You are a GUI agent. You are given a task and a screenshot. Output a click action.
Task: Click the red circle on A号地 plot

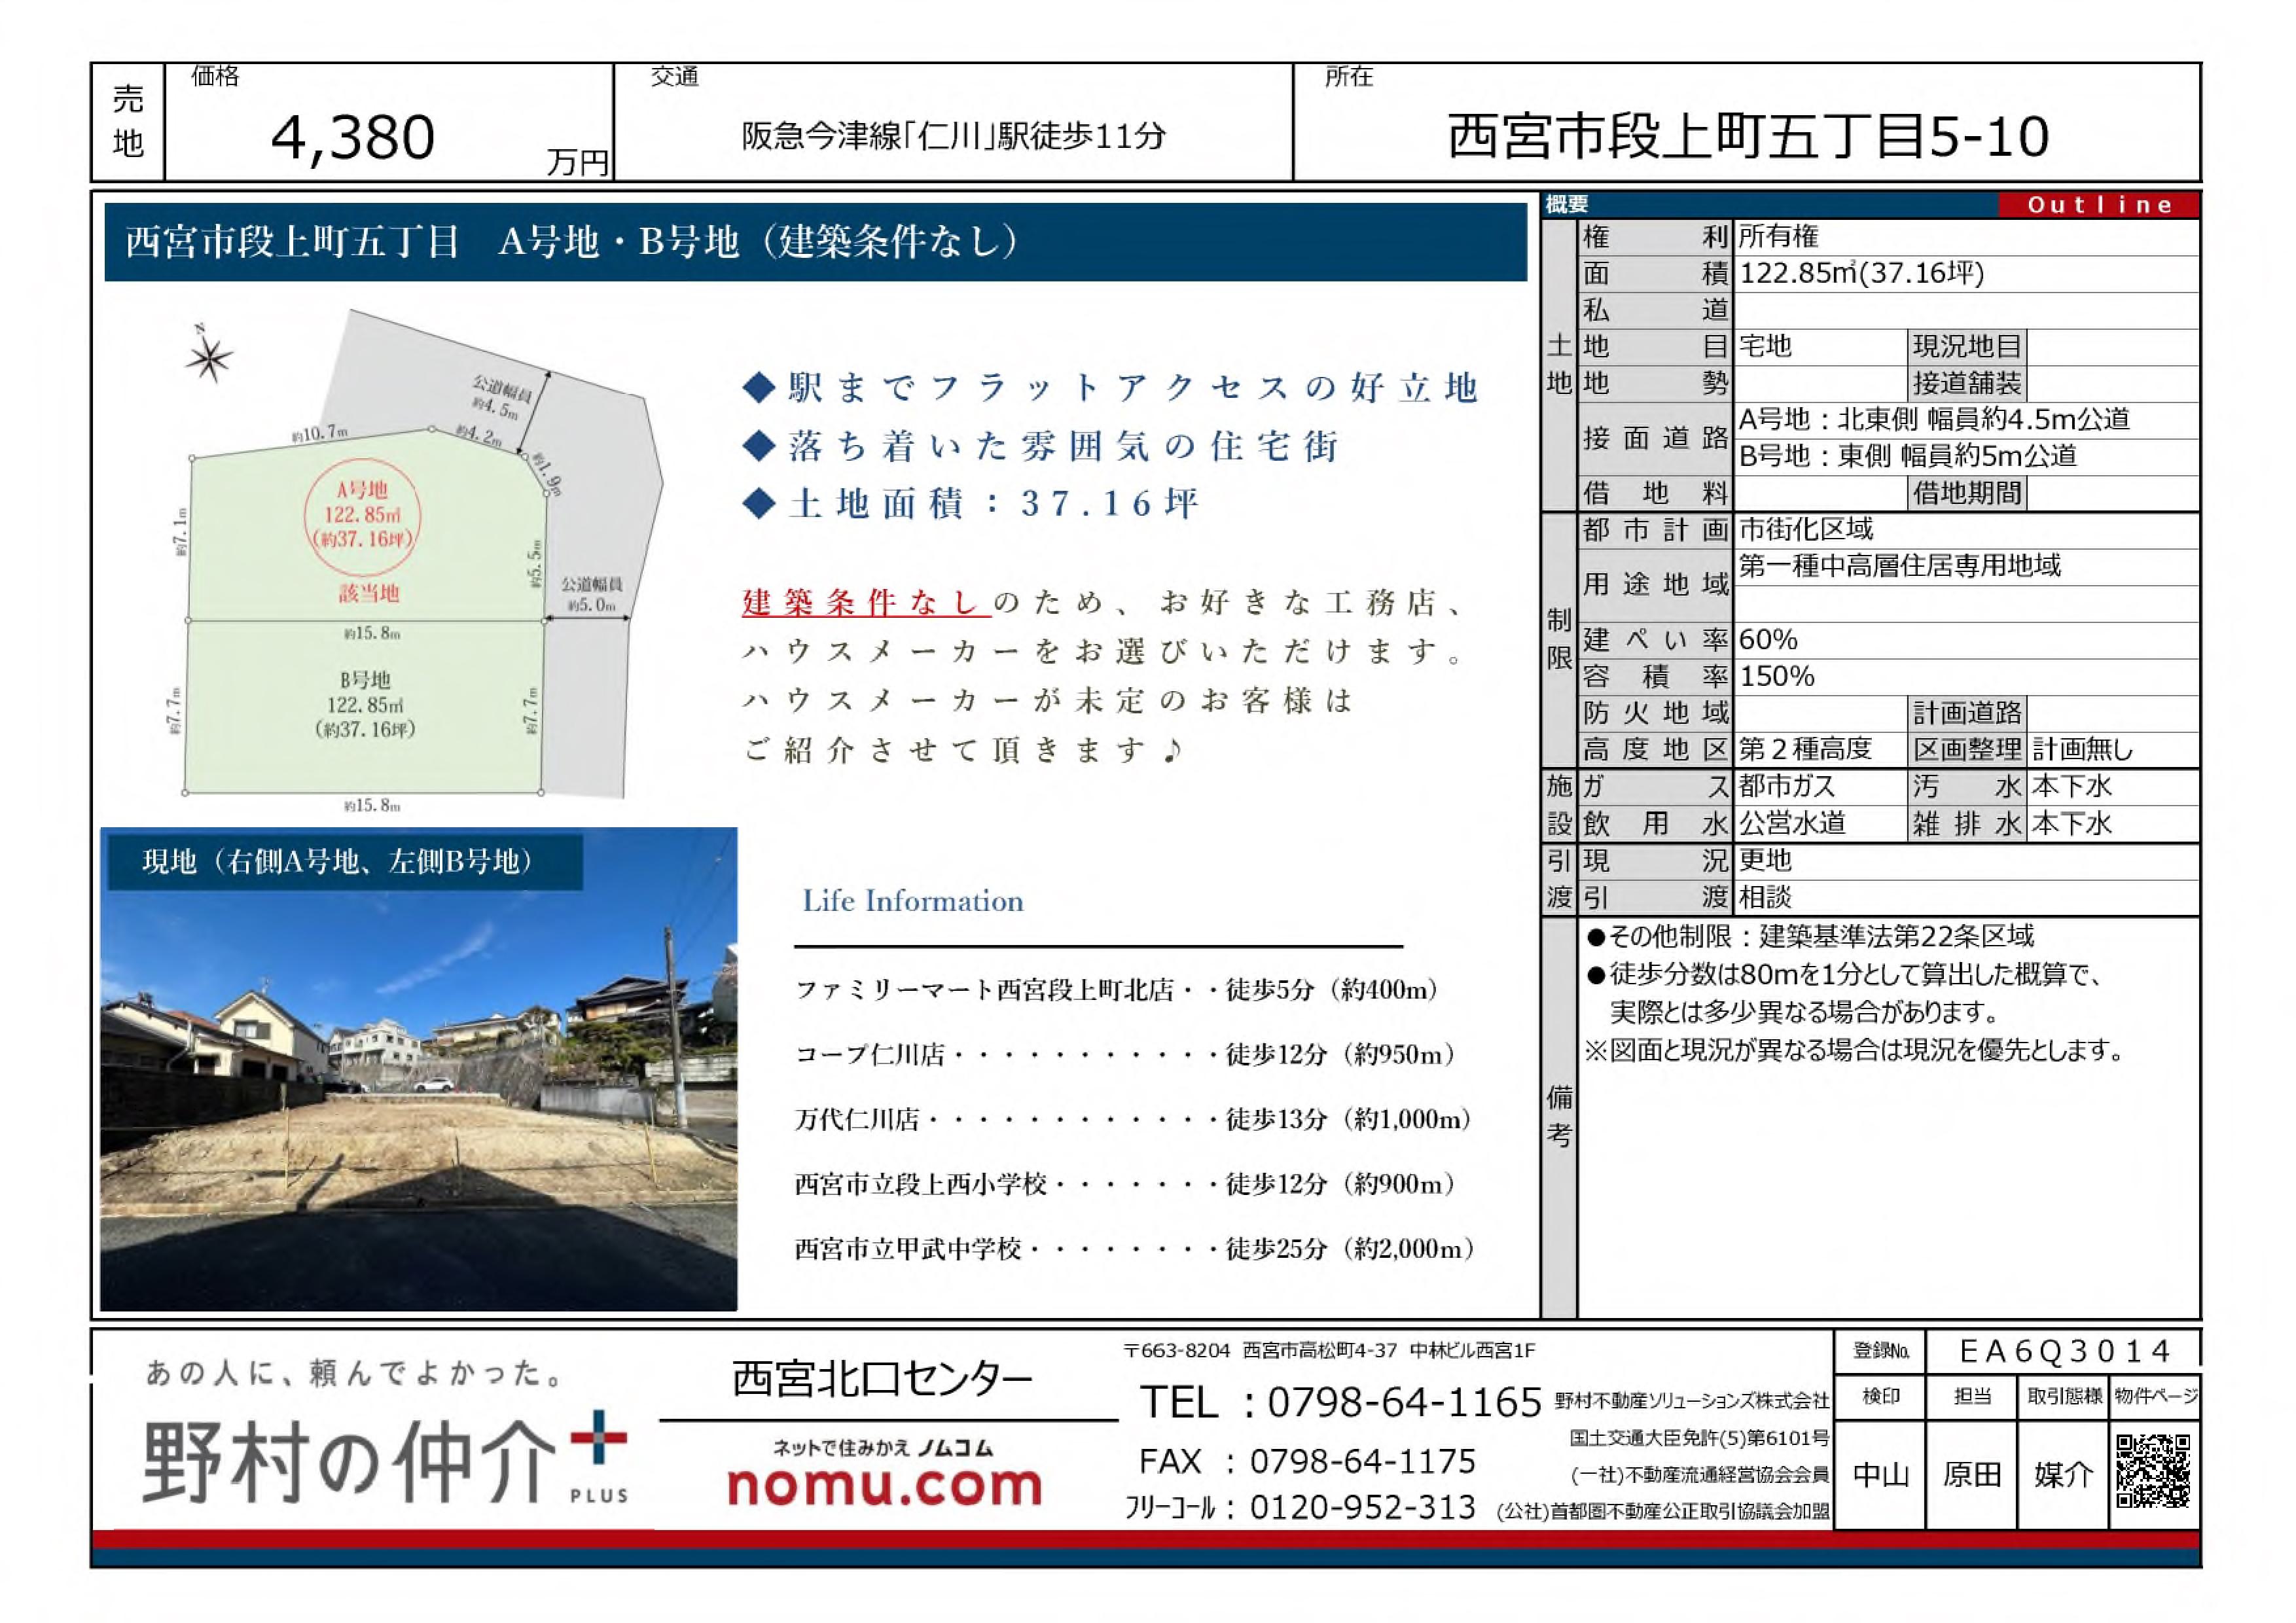pyautogui.click(x=362, y=516)
